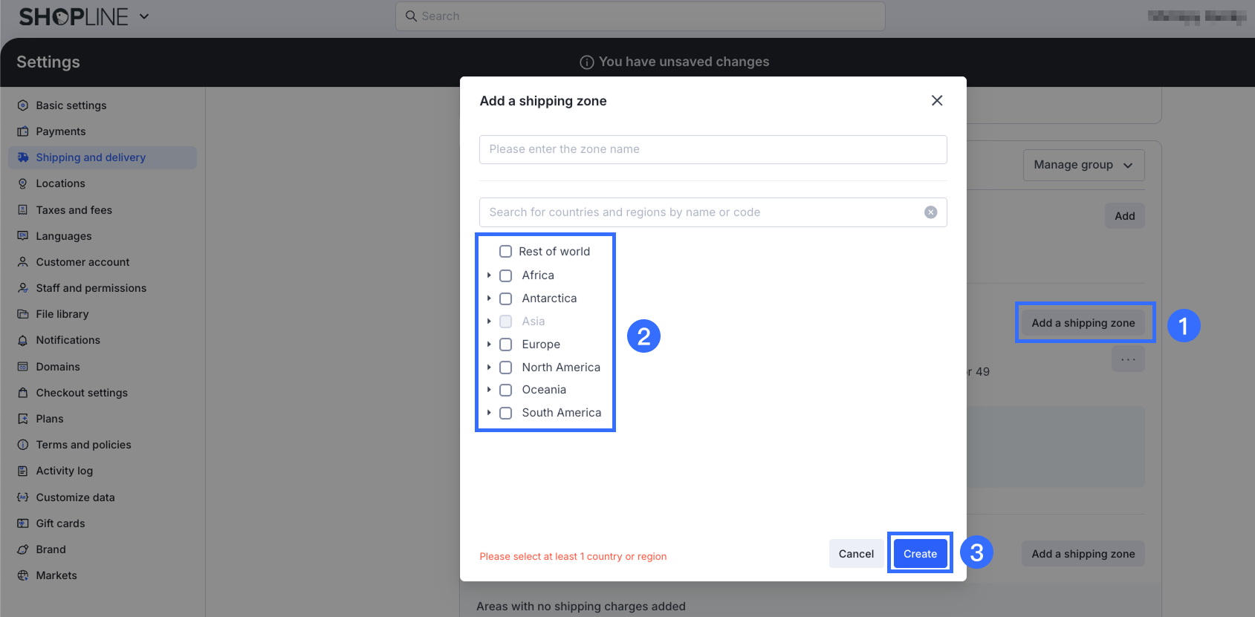Clear the country search field icon
This screenshot has width=1255, height=617.
point(930,212)
